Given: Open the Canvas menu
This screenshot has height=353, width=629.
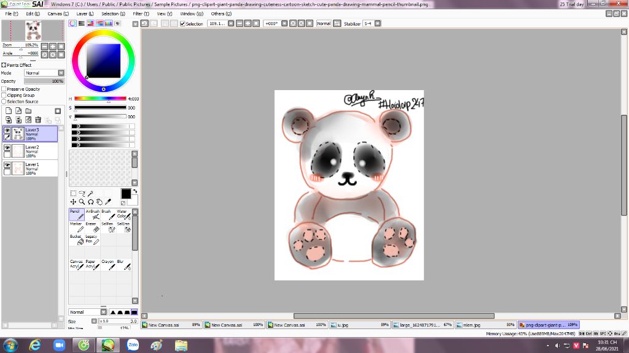Looking at the screenshot, I should (58, 13).
